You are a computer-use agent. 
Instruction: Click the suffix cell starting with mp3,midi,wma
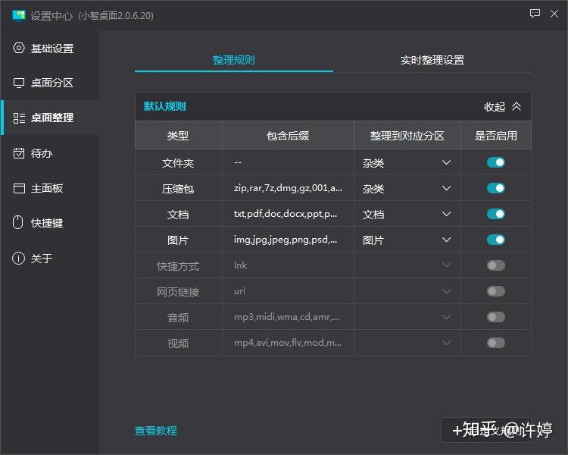coord(288,317)
